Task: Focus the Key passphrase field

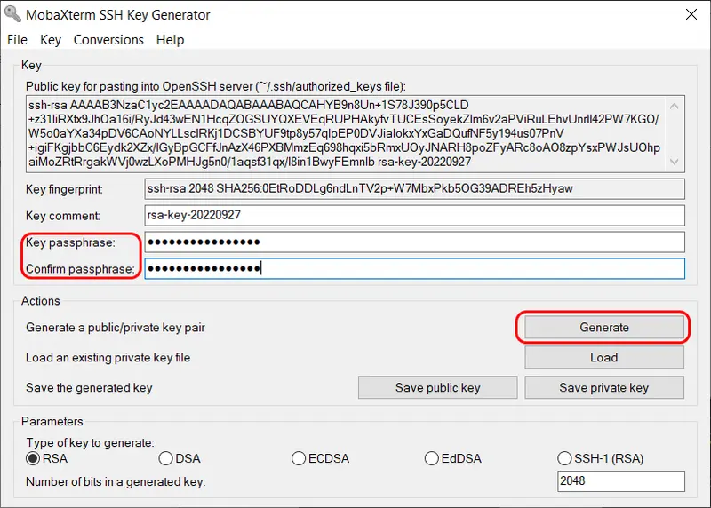Action: point(414,242)
